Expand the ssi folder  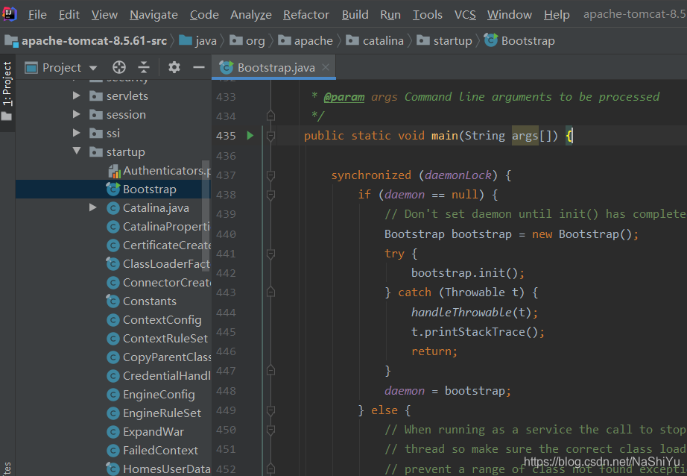77,133
